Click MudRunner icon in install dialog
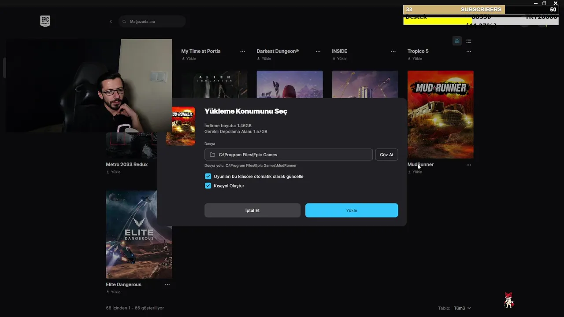The height and width of the screenshot is (317, 564). [x=180, y=126]
